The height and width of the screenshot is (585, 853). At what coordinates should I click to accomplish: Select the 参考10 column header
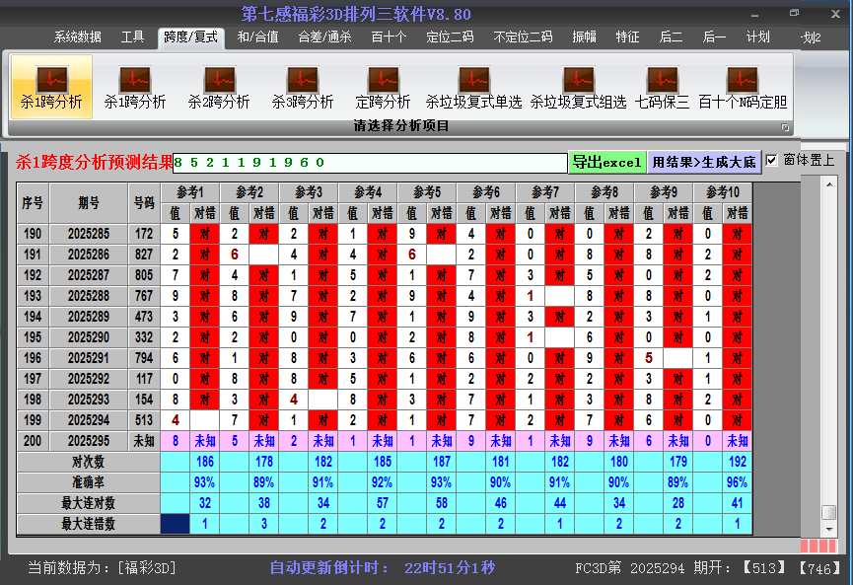click(x=723, y=191)
